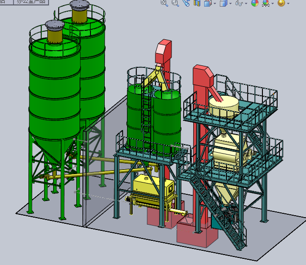The width and height of the screenshot is (306, 265).
Task: Click the View Orientation cube icon
Action: (207, 3)
